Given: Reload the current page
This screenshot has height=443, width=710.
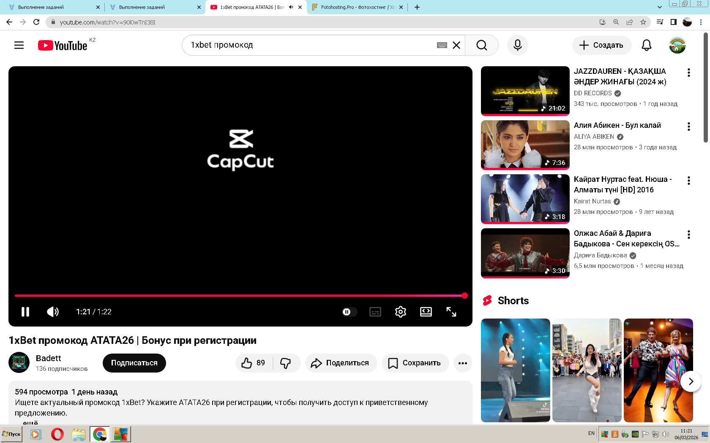Looking at the screenshot, I should click(36, 22).
